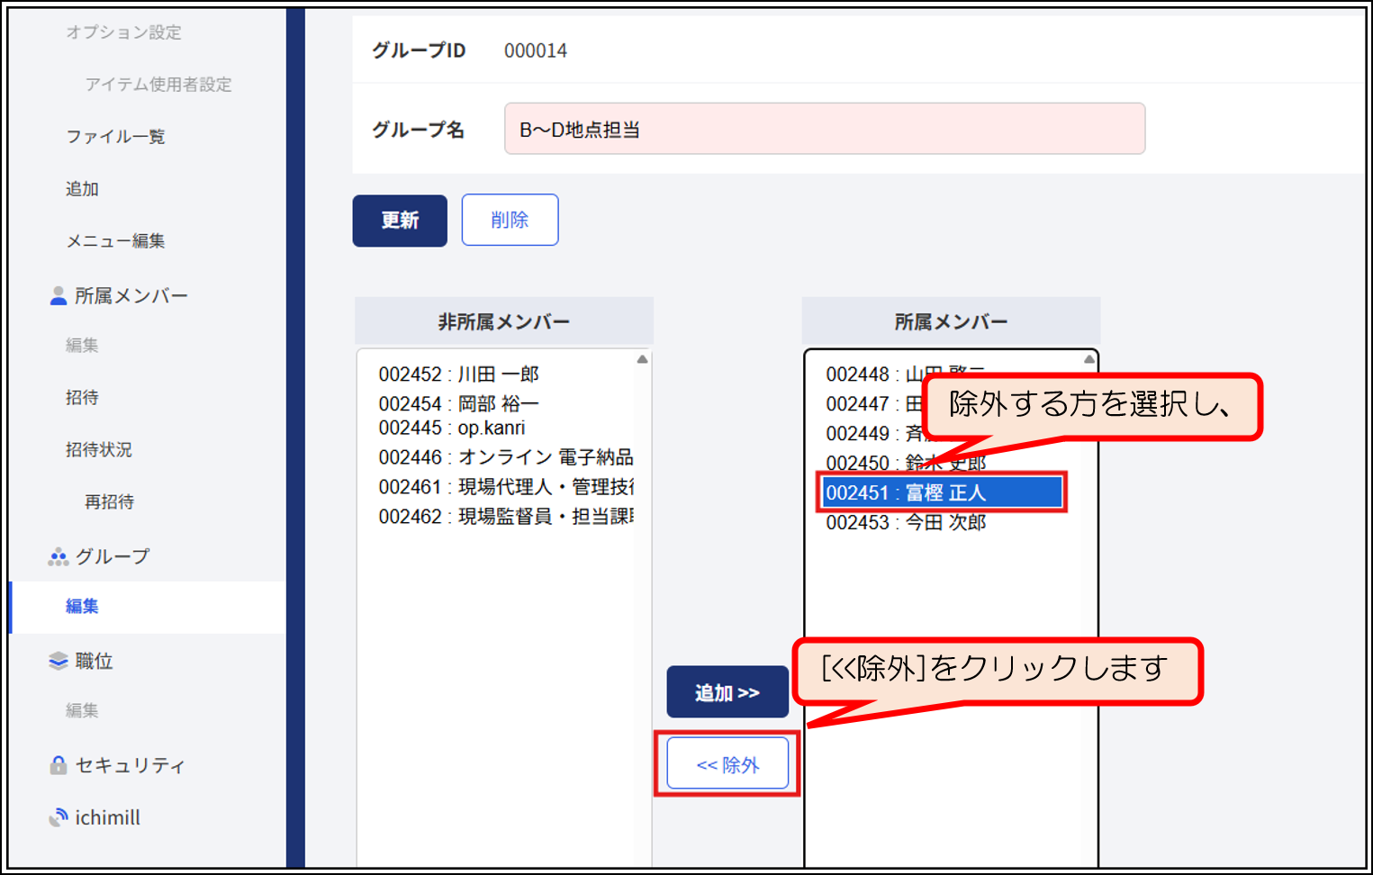
Task: Open メニュー編集 in the sidebar
Action: (115, 241)
